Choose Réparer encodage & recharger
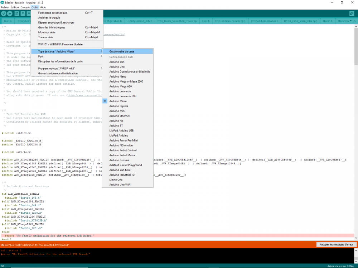 click(67, 23)
